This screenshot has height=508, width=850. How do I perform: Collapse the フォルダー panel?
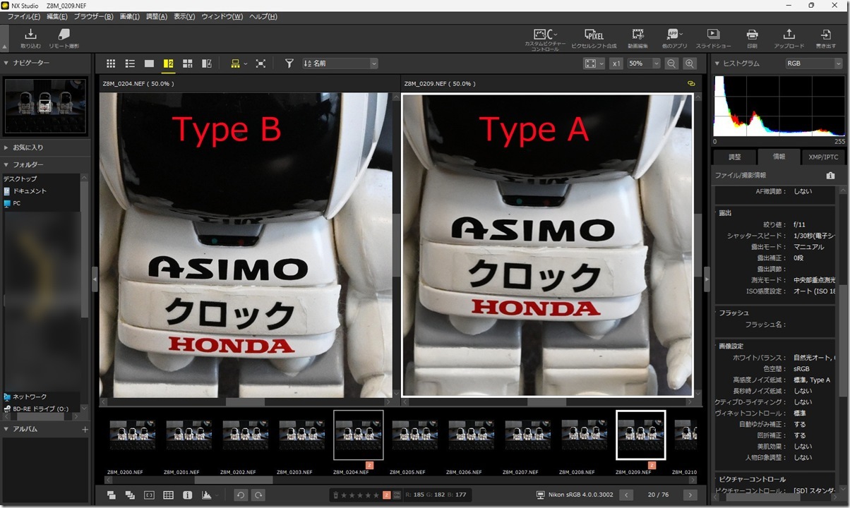click(6, 164)
